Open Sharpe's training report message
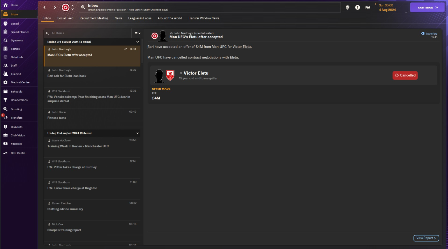 click(92, 231)
